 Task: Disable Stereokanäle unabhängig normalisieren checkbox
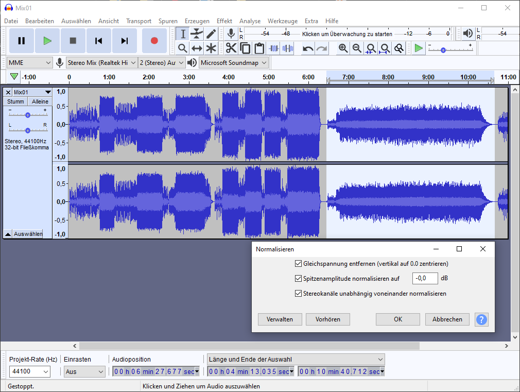pyautogui.click(x=298, y=294)
